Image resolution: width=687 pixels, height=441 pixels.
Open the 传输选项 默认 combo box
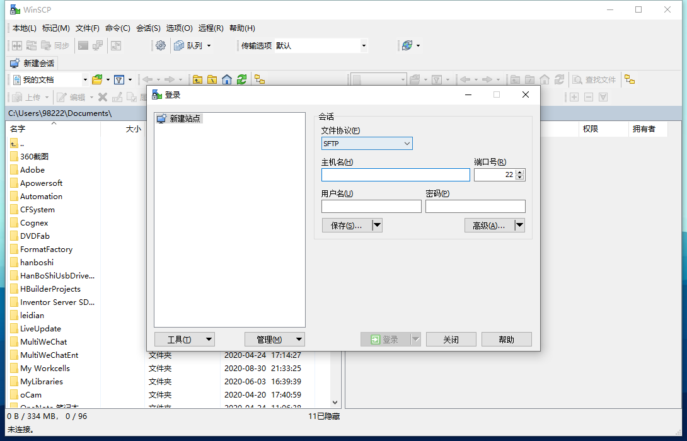[321, 45]
